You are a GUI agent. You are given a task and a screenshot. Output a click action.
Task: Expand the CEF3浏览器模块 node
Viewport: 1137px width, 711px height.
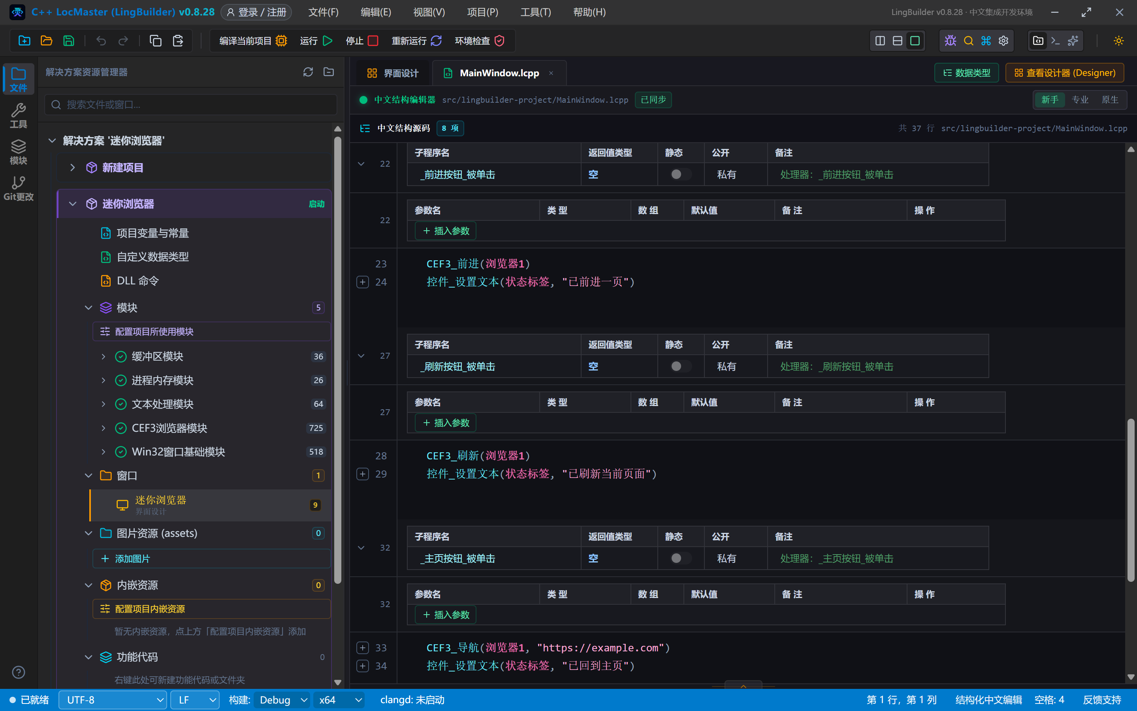click(104, 428)
